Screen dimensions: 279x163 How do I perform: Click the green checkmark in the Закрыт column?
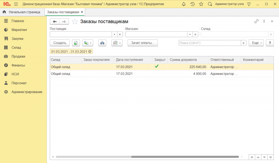pyautogui.click(x=157, y=66)
